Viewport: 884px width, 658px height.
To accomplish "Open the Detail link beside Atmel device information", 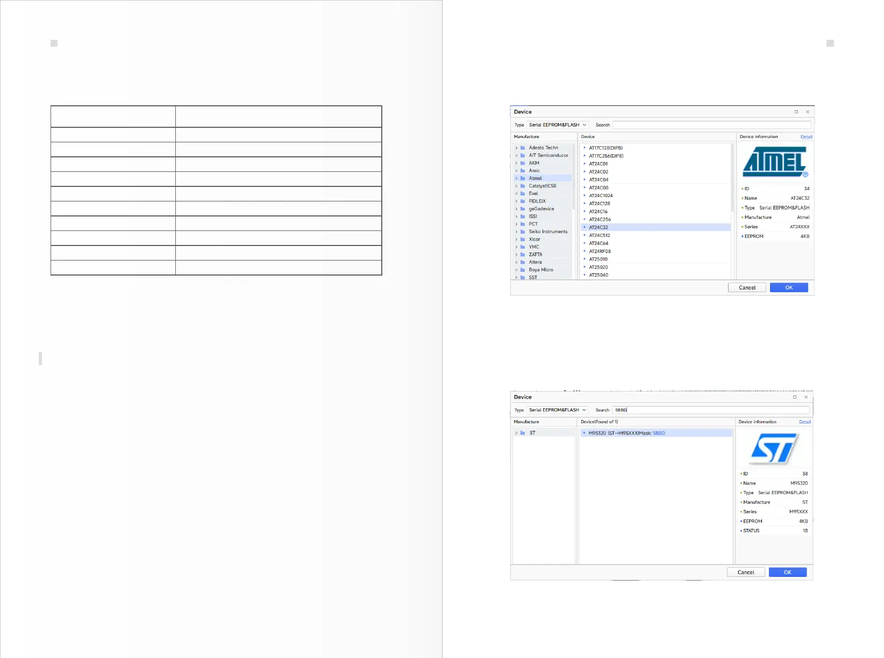I will coord(806,136).
